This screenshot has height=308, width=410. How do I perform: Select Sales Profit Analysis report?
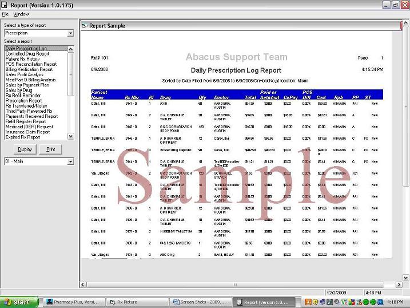point(25,74)
